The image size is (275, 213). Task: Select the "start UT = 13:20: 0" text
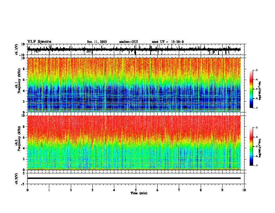(x=168, y=42)
